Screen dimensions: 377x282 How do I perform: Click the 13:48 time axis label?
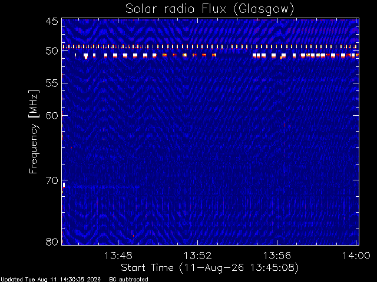coord(118,256)
